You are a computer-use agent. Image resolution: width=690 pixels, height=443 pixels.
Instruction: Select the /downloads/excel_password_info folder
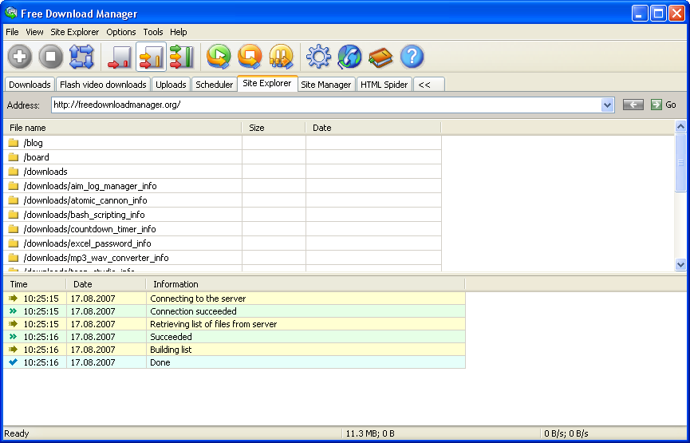click(87, 243)
